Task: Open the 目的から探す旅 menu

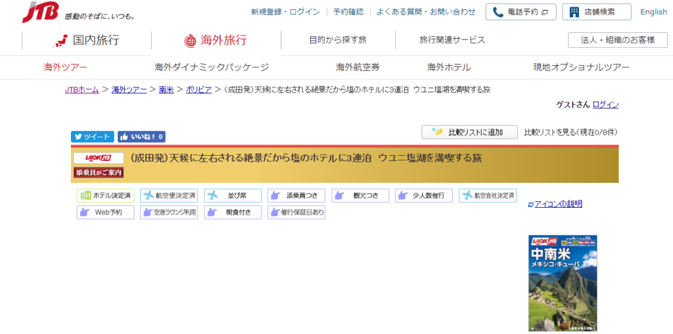Action: 338,40
